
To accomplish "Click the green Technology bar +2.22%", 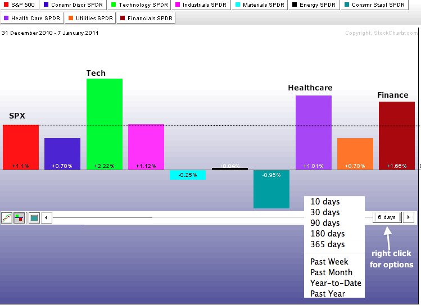I will 105,124.
